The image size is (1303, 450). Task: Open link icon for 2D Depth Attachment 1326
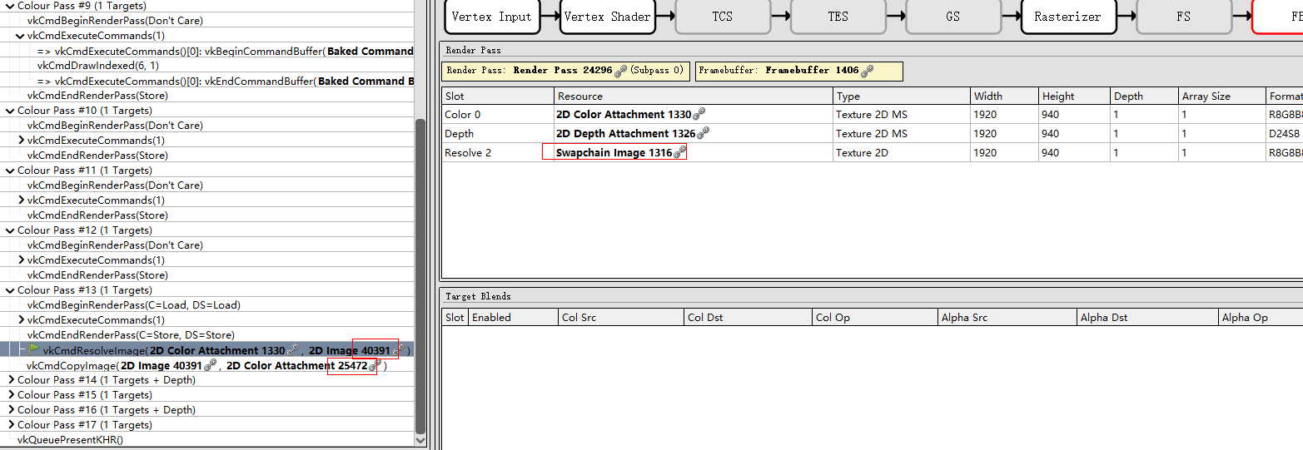703,133
